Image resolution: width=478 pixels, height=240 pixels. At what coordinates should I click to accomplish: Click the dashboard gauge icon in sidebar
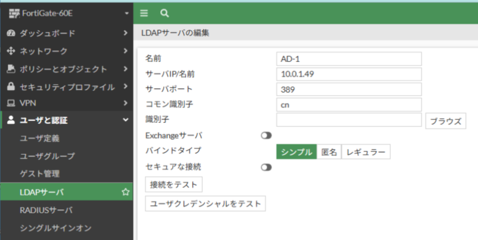tap(11, 33)
